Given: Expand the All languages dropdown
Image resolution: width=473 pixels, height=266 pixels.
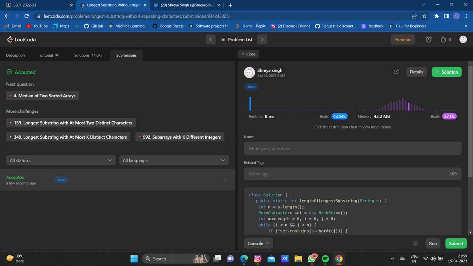Looking at the screenshot, I should click(174, 160).
